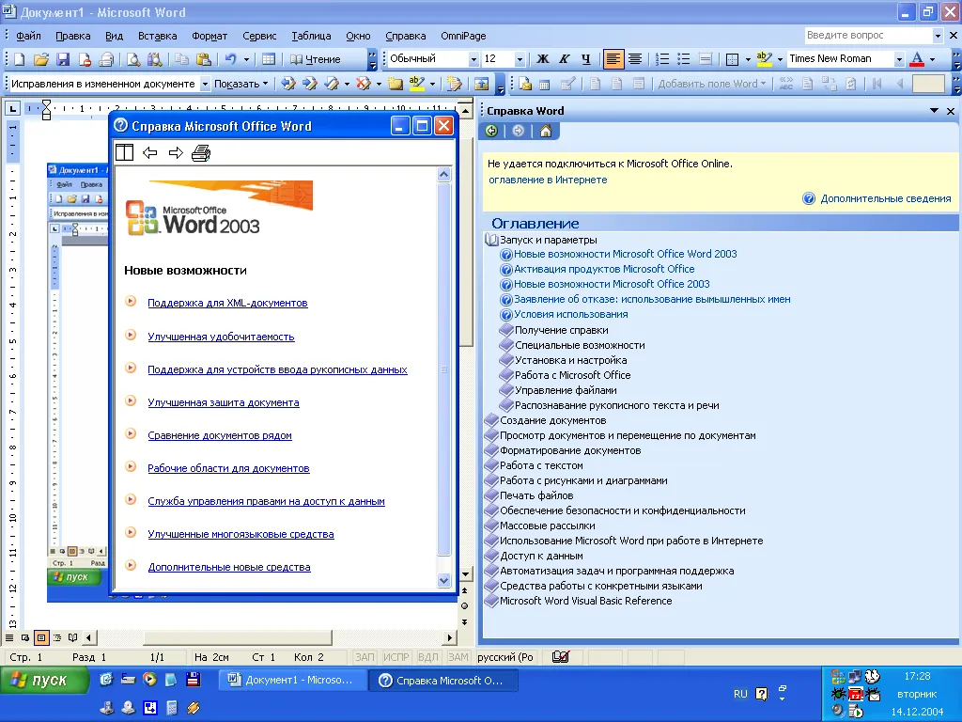Apply numbered list formatting

pos(662,59)
